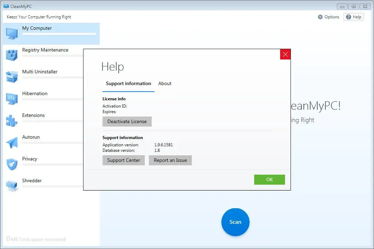
Task: Click the Report an Issue button
Action: pos(170,160)
